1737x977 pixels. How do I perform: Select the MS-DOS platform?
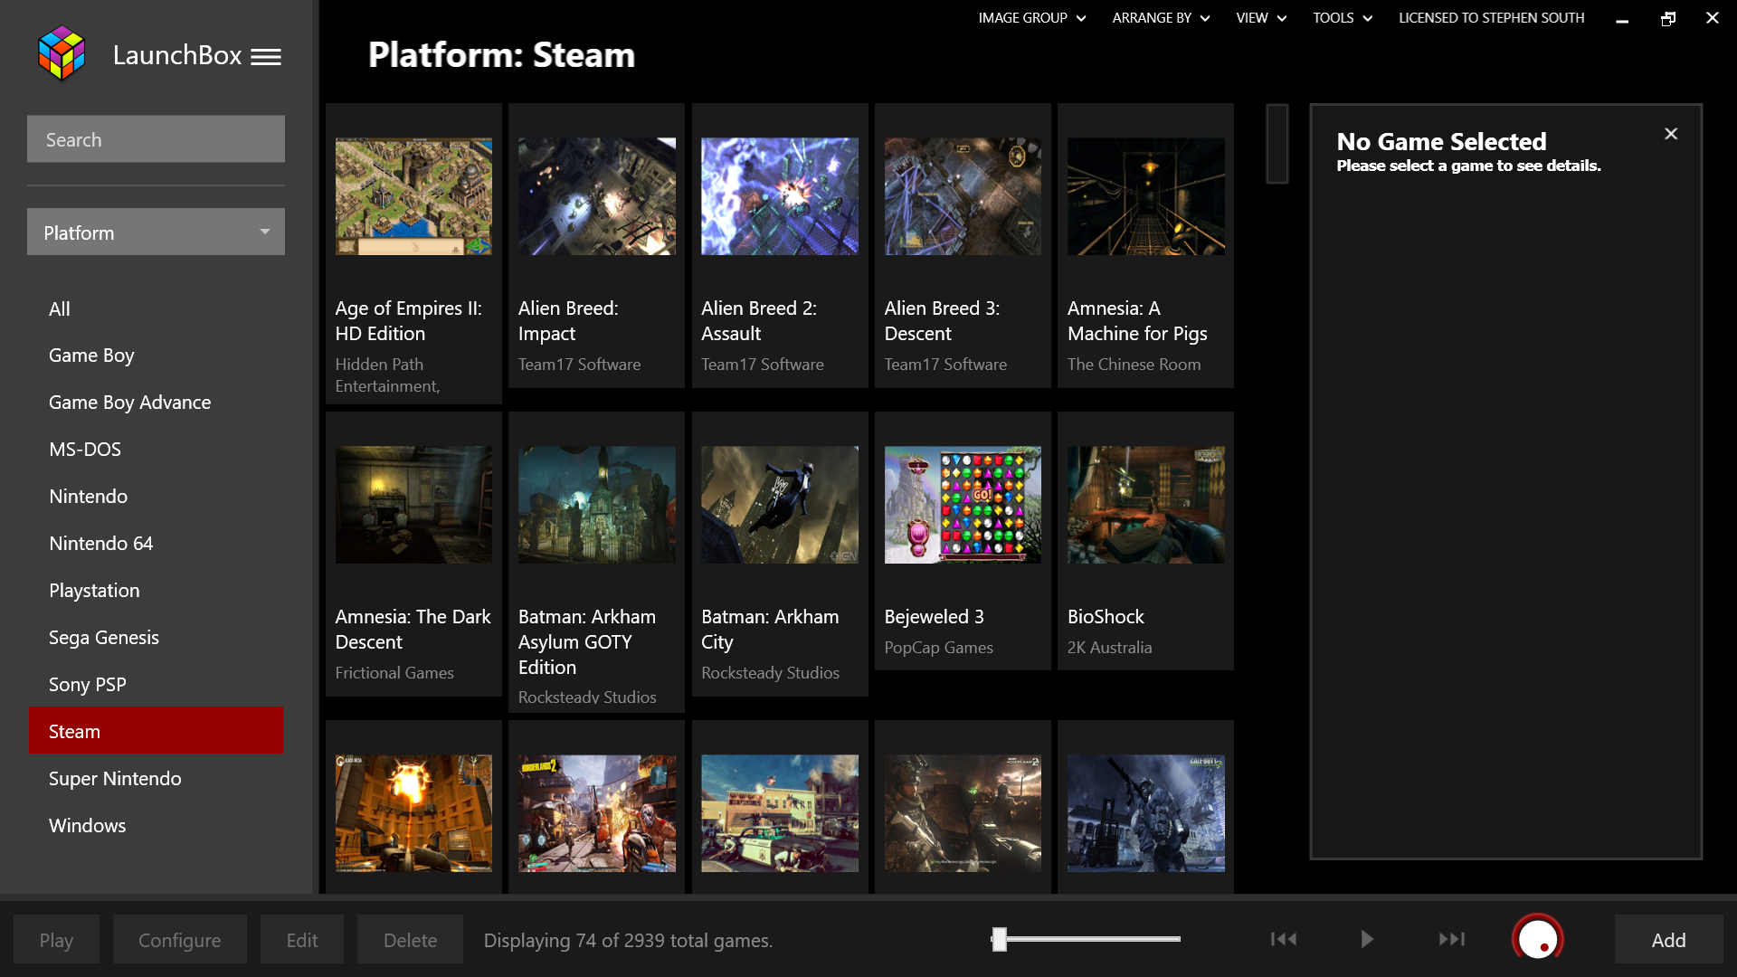click(156, 450)
